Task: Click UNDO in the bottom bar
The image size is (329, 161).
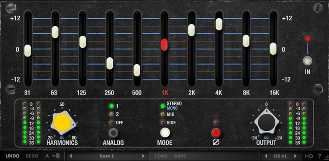Action: (13, 156)
